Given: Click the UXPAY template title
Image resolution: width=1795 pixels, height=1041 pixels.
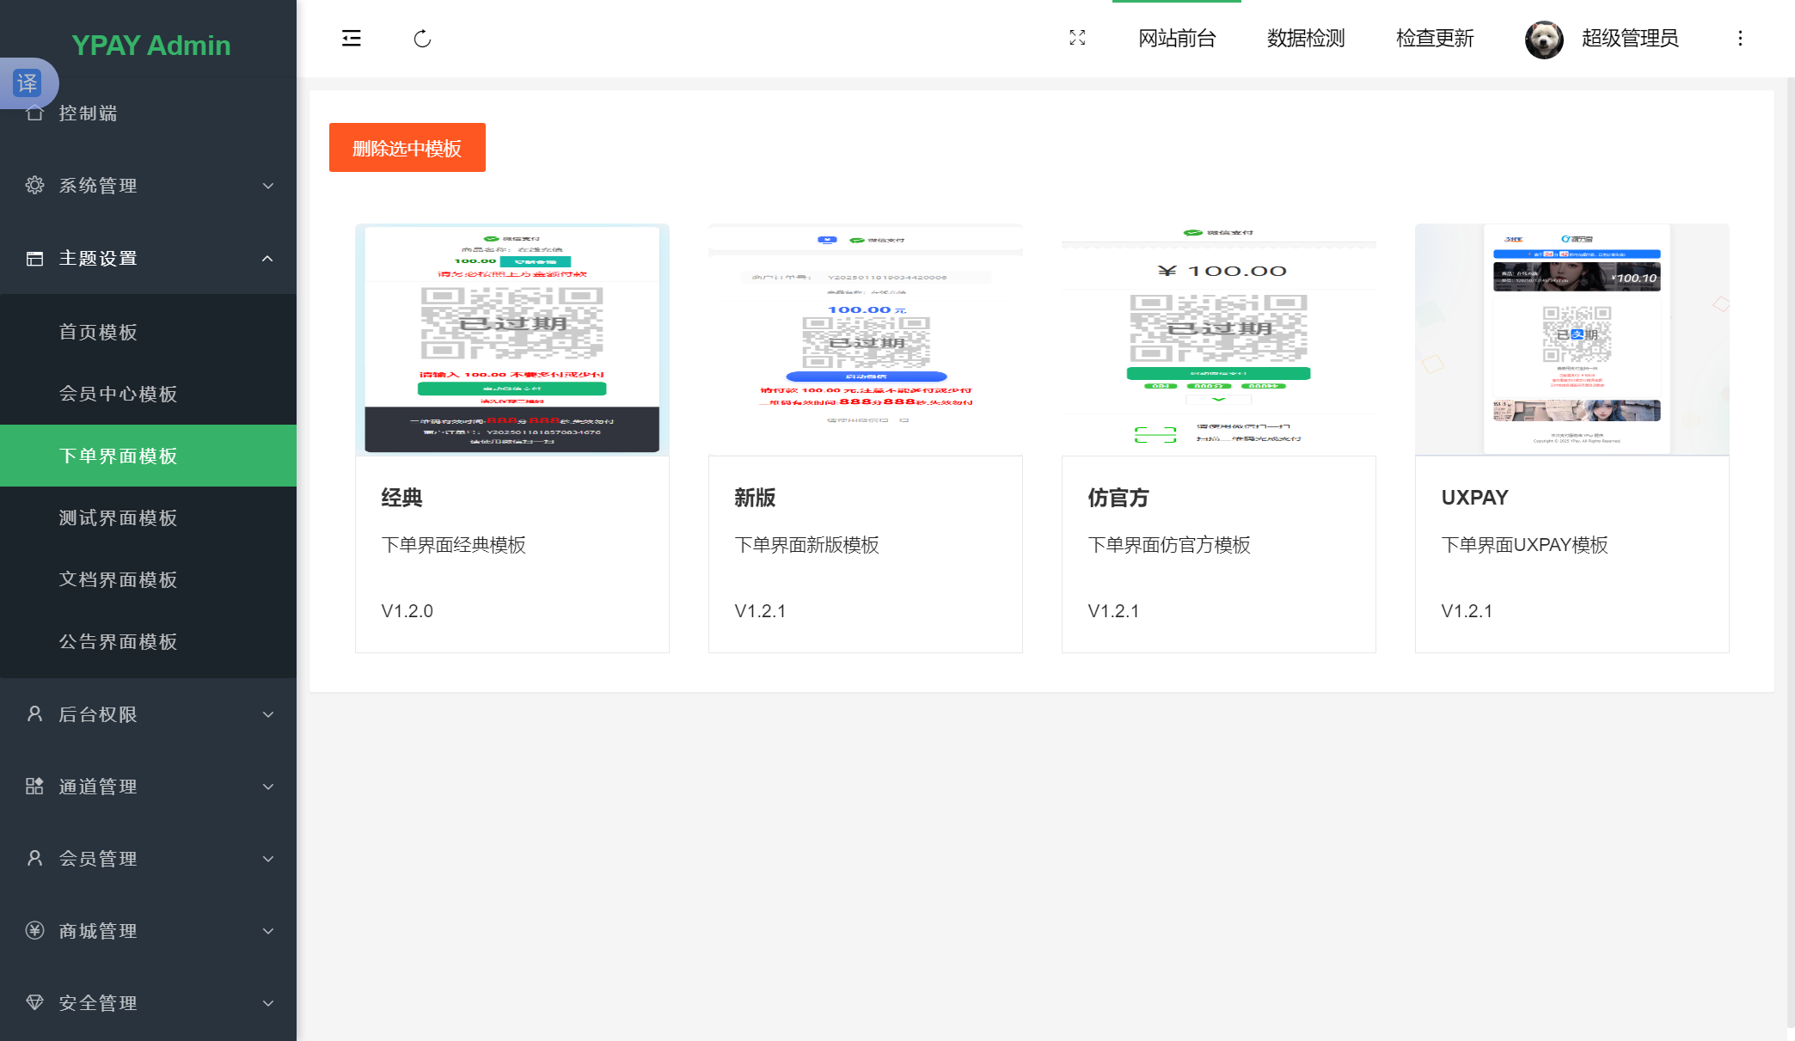Looking at the screenshot, I should pos(1474,498).
